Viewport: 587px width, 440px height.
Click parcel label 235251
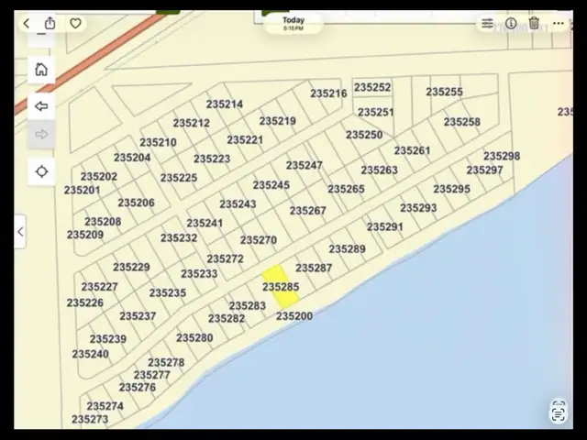click(x=376, y=112)
